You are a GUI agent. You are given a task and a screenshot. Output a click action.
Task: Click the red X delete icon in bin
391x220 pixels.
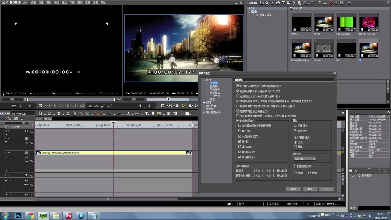click(330, 3)
